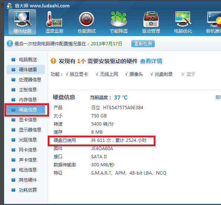Click the 5400 转/分 rotation speed value
The width and height of the screenshot is (221, 205).
[x=102, y=124]
